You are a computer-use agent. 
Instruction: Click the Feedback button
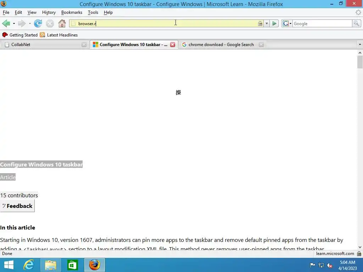(17, 206)
